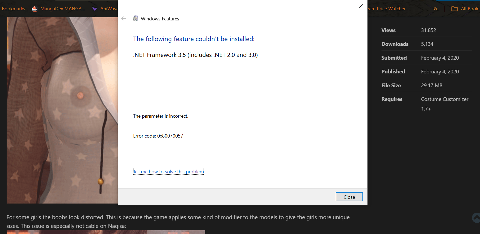Open 'Tell me how to solve this problem' link

tap(168, 172)
